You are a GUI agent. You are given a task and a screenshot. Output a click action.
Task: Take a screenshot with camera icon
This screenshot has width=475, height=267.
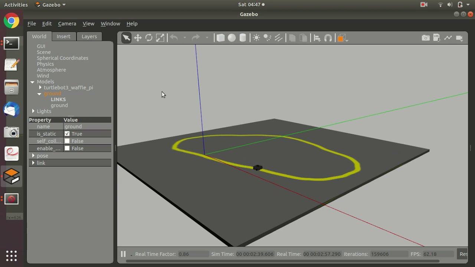coord(426,38)
